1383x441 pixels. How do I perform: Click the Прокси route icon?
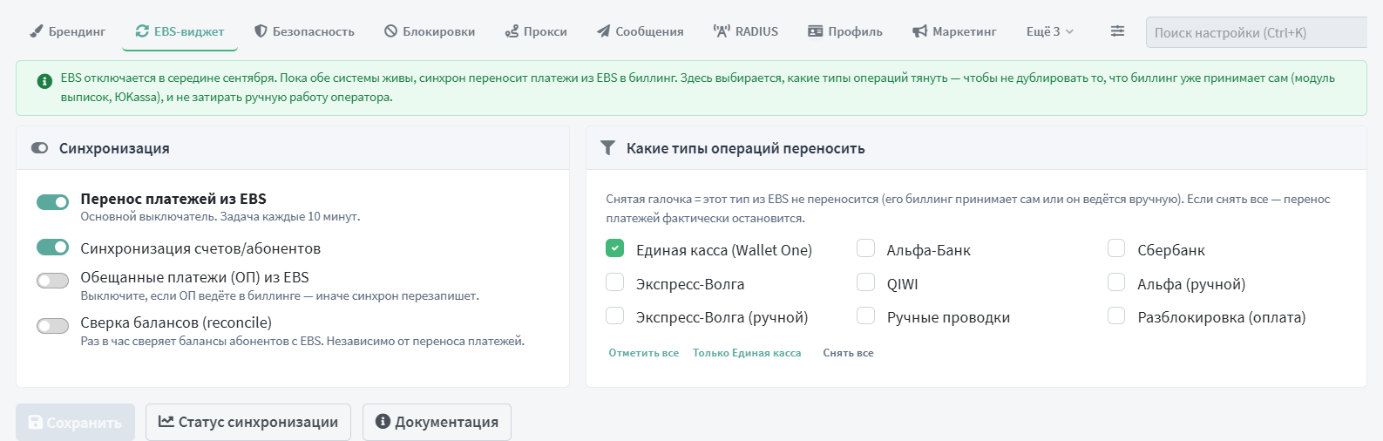click(512, 31)
